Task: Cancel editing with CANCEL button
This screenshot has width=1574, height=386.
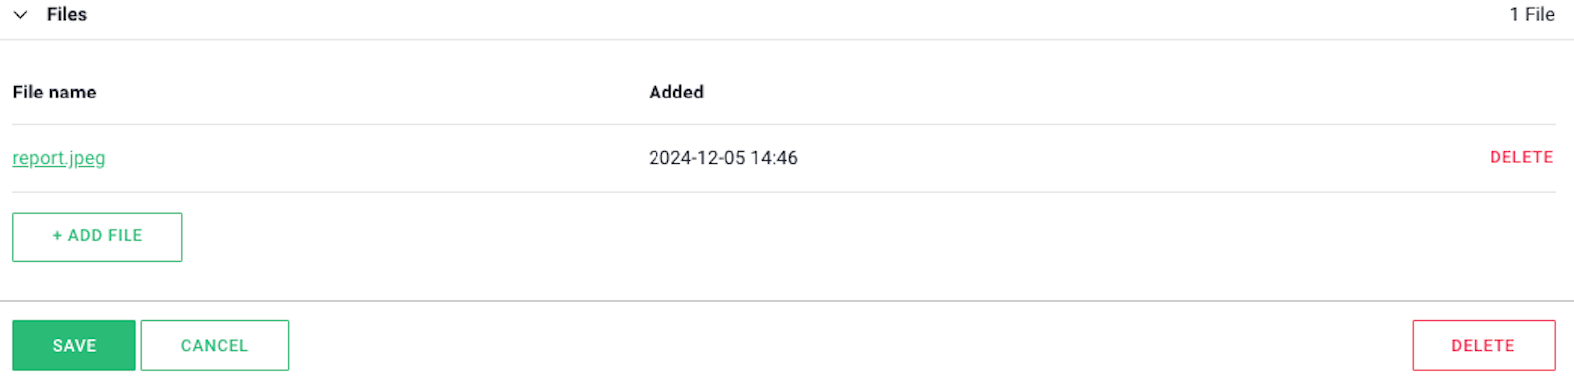Action: coord(215,345)
